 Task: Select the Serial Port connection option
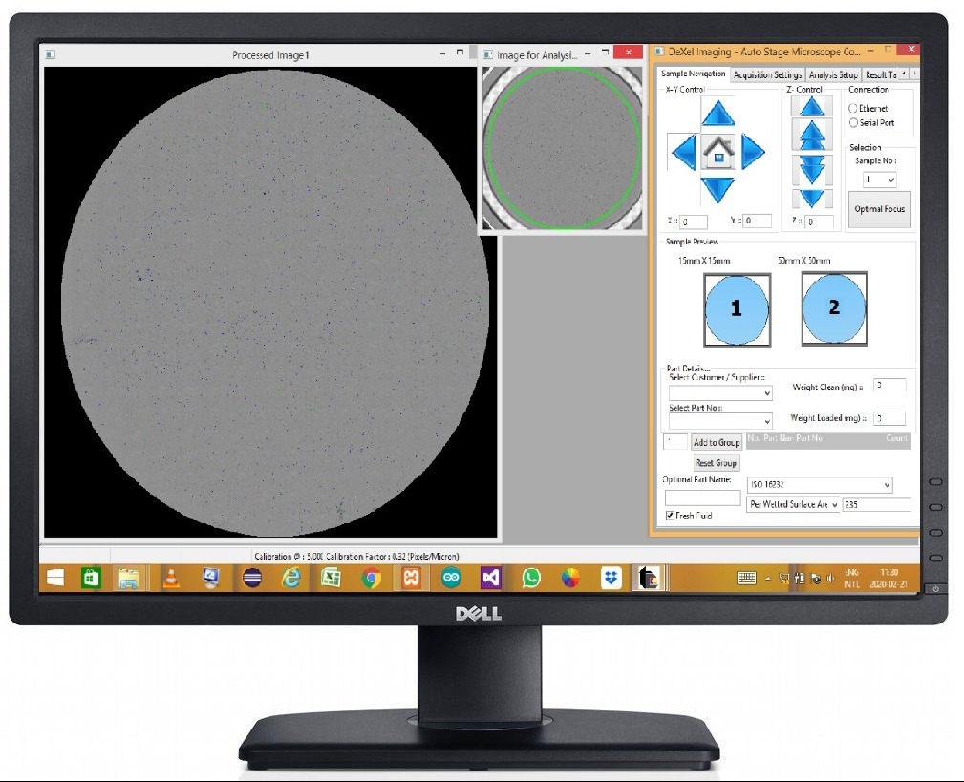pos(853,123)
